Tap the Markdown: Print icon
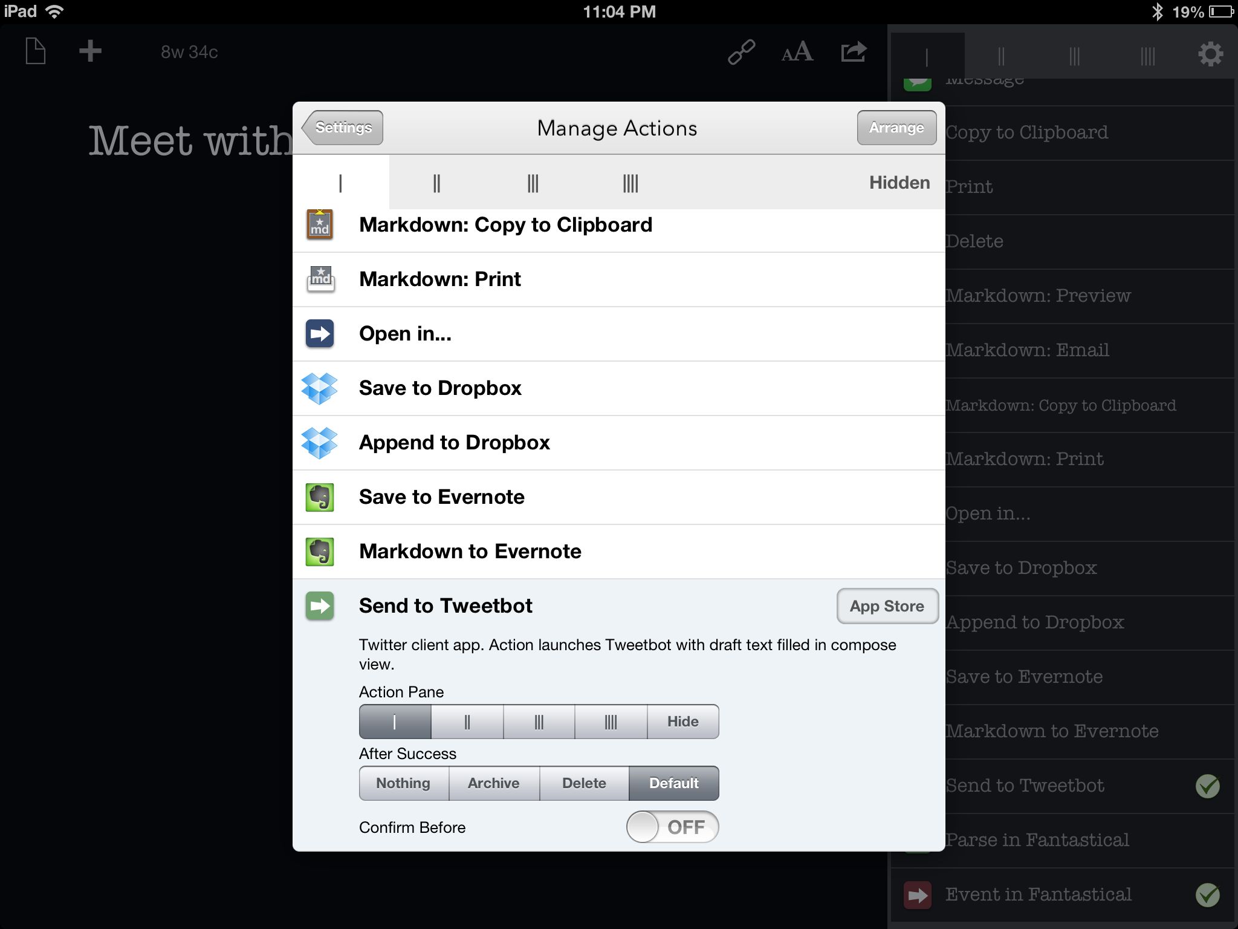 pyautogui.click(x=320, y=279)
